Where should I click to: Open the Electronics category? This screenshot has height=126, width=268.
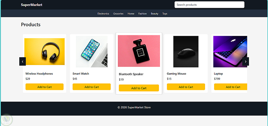tap(103, 14)
